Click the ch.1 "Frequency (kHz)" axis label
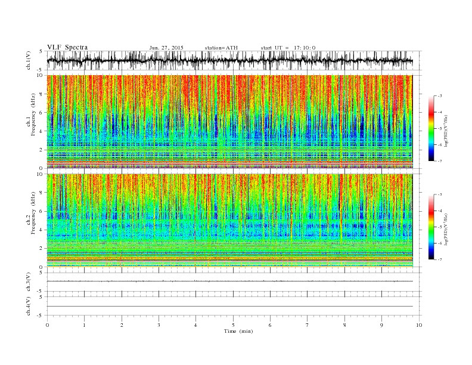 [33, 115]
